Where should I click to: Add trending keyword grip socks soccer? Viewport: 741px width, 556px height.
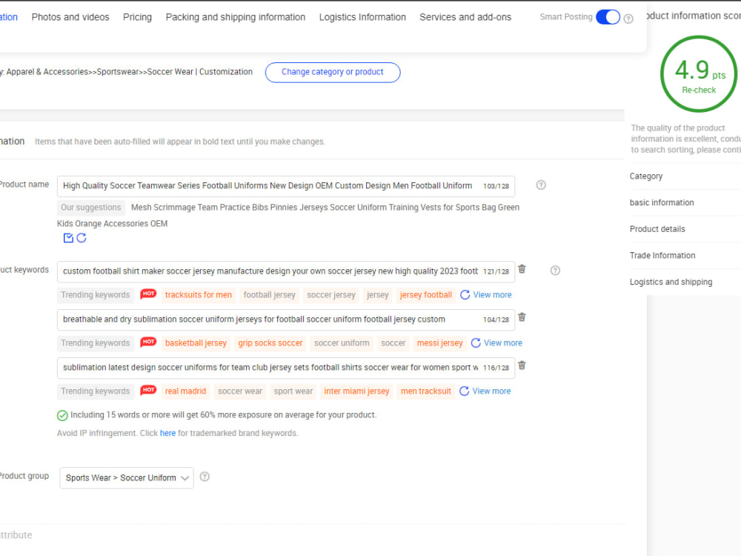pyautogui.click(x=270, y=343)
